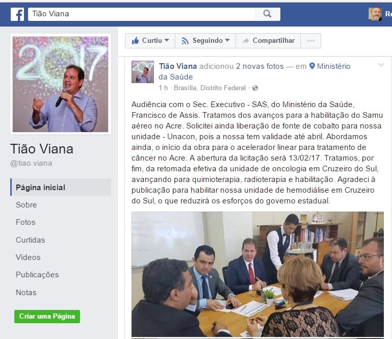Open the Seguindo dropdown
This screenshot has width=392, height=339.
pos(205,41)
